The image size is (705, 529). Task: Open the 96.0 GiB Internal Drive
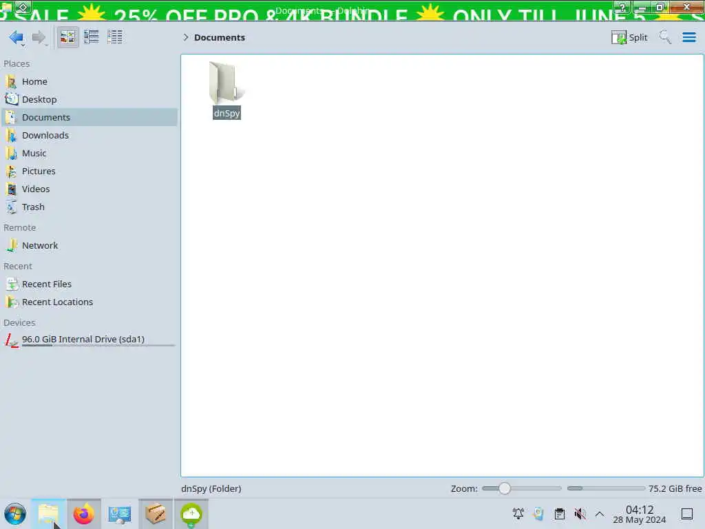click(x=89, y=340)
